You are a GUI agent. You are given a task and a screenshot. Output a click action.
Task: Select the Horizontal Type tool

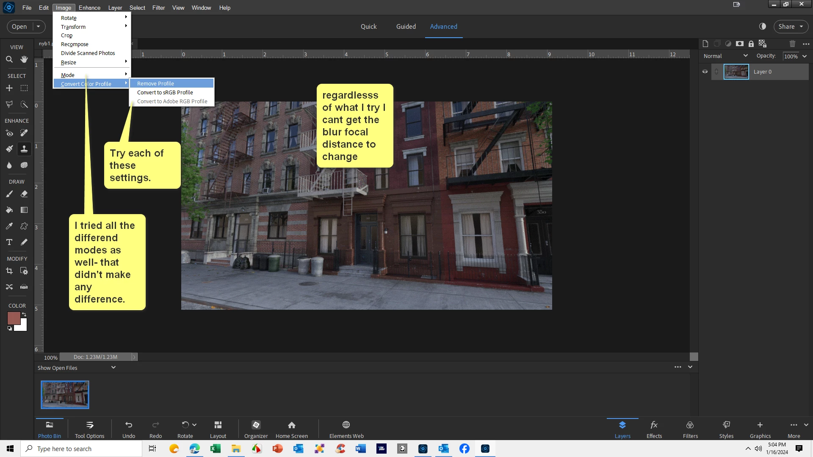click(x=9, y=242)
